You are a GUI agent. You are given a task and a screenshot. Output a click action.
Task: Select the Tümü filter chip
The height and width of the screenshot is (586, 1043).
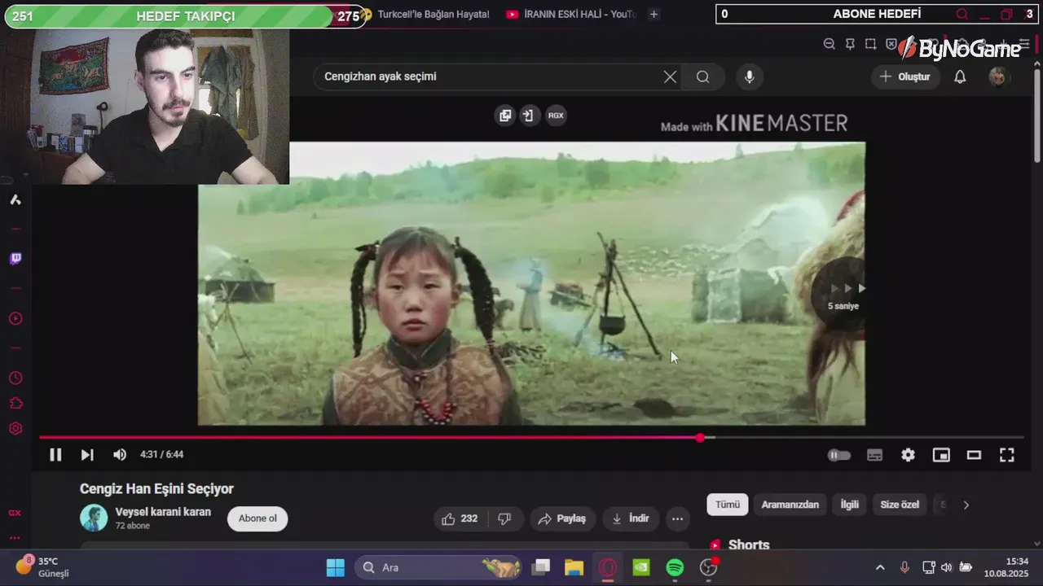click(x=728, y=505)
